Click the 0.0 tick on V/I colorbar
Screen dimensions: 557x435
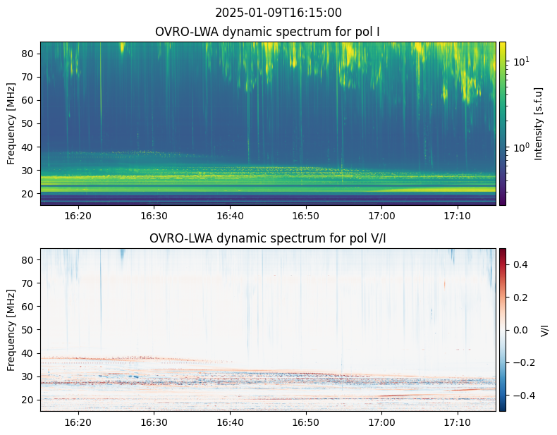tap(519, 330)
